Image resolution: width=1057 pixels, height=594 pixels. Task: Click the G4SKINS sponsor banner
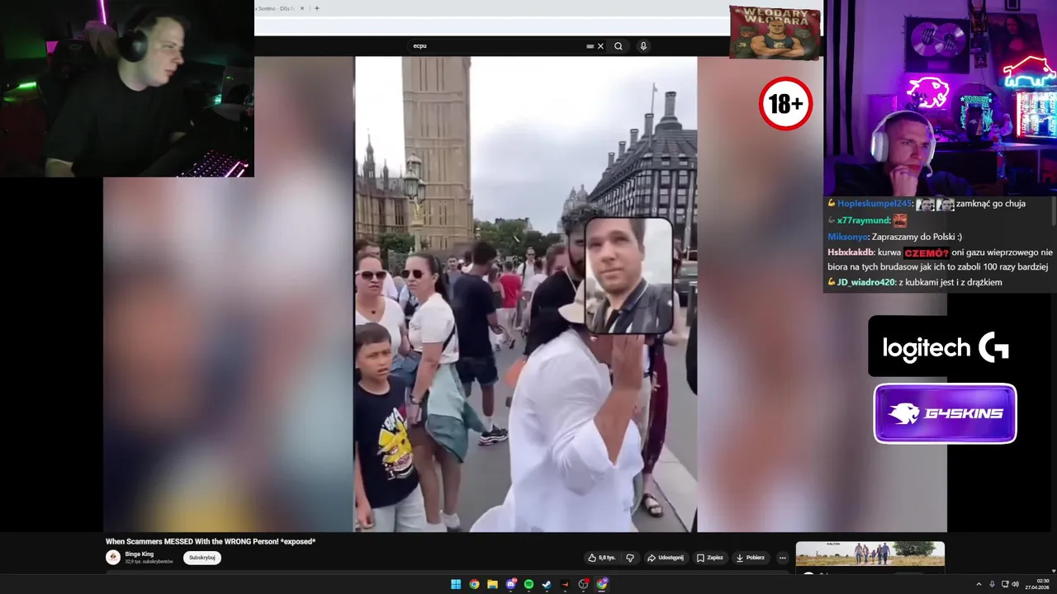[945, 413]
